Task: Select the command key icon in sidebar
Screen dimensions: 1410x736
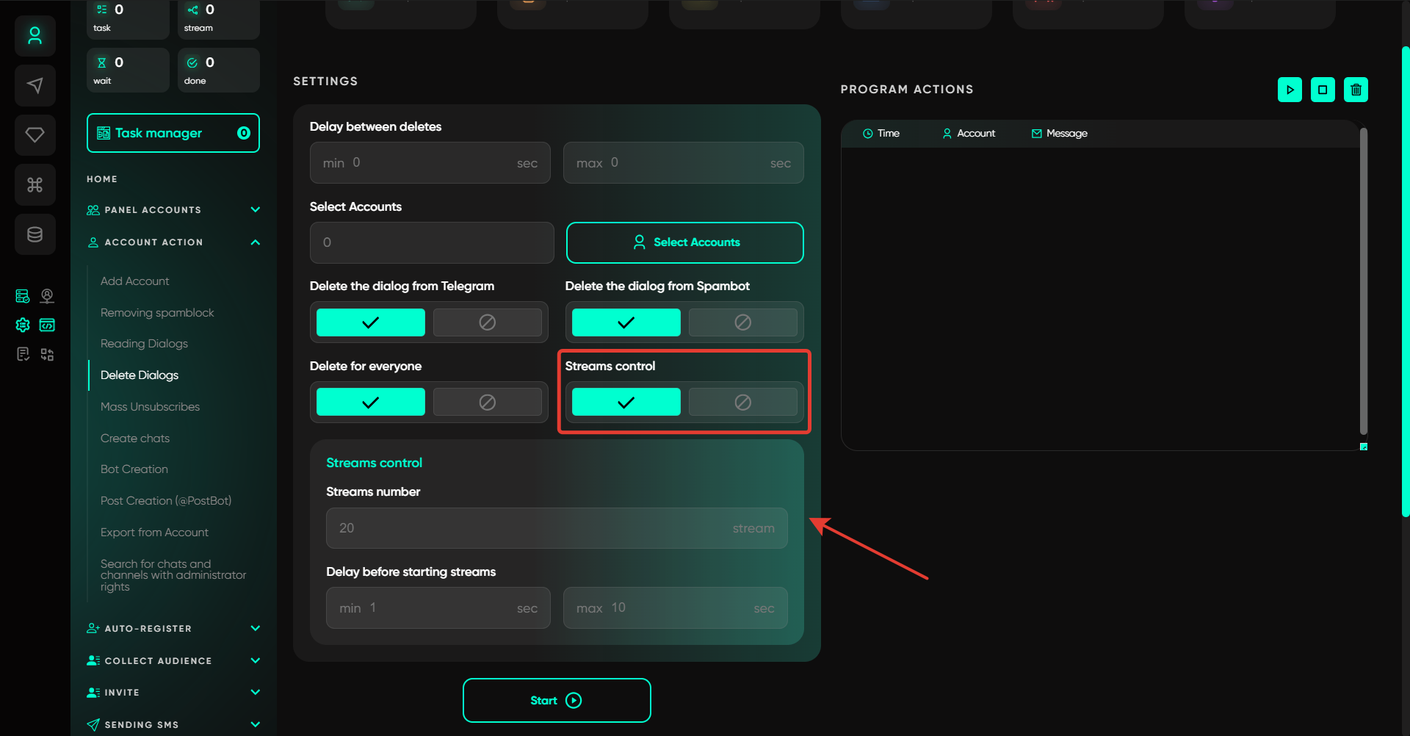Action: click(35, 184)
